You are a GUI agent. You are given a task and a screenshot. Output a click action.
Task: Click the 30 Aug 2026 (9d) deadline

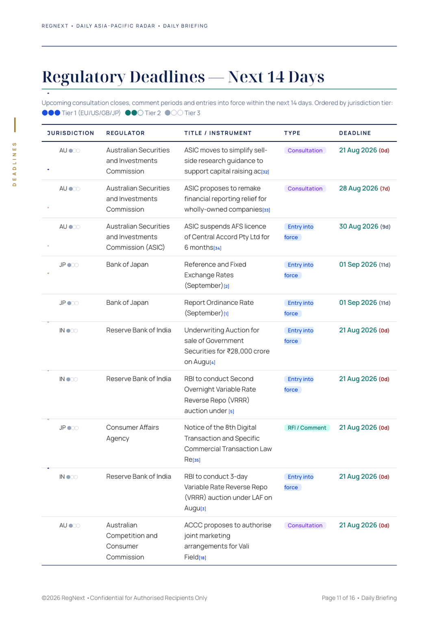tap(365, 227)
